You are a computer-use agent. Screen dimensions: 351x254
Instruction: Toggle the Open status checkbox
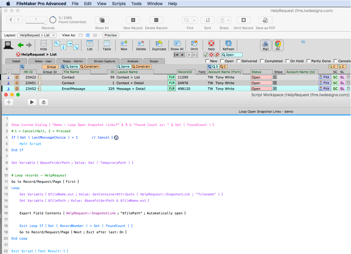[x=222, y=61]
